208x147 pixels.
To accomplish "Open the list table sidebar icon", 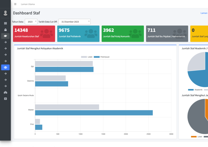I will point(5,99).
